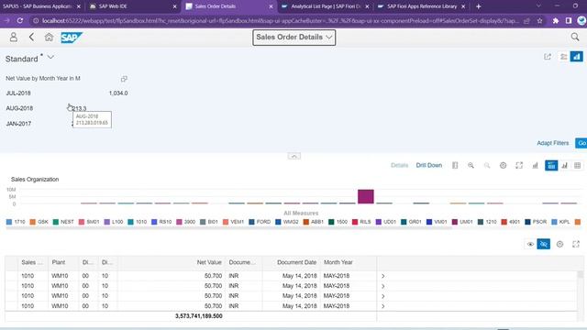Image resolution: width=587 pixels, height=330 pixels.
Task: Select table-only view
Action: pos(577,165)
